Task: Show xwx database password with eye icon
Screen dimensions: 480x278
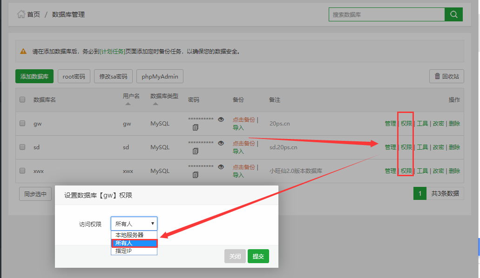Action: pos(221,167)
